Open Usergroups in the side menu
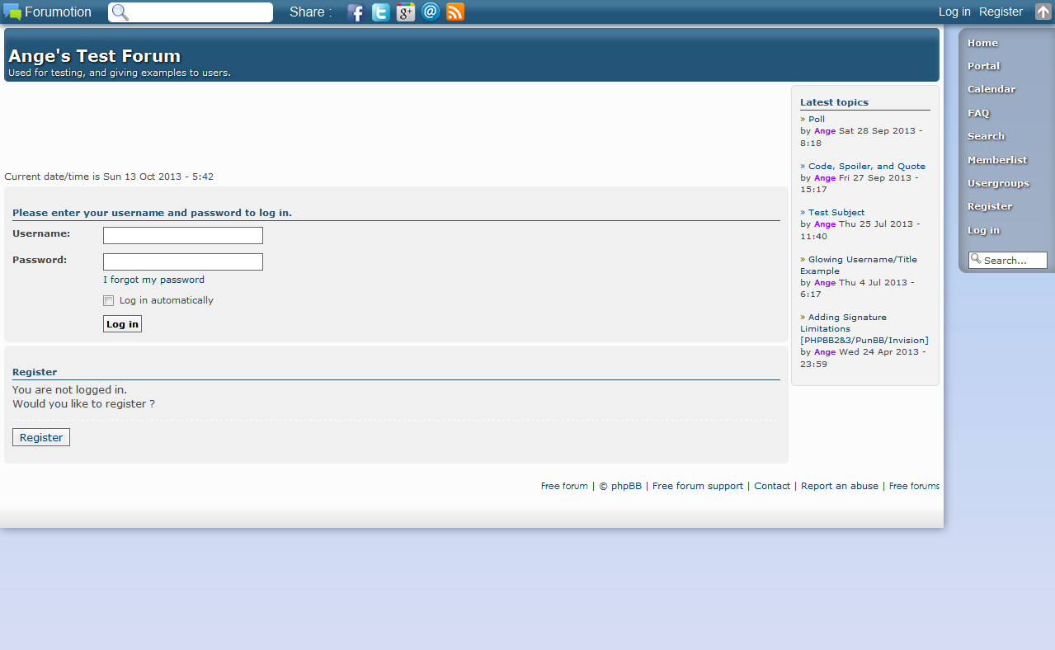1055x650 pixels. (998, 183)
